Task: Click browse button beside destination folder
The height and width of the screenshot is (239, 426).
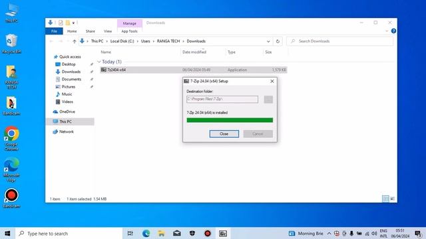Action: tap(268, 100)
